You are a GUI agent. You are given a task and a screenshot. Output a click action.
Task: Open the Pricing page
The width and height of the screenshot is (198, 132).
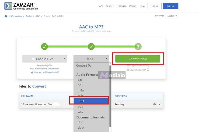[x=133, y=6]
